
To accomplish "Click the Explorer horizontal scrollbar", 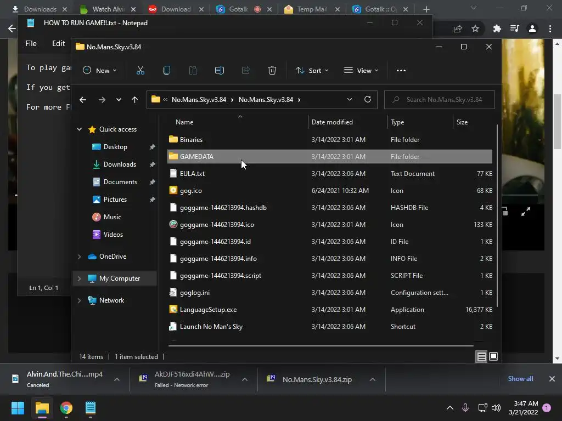I will 321,346.
